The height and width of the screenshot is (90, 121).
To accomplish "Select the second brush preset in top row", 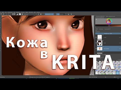I will 101,62.
